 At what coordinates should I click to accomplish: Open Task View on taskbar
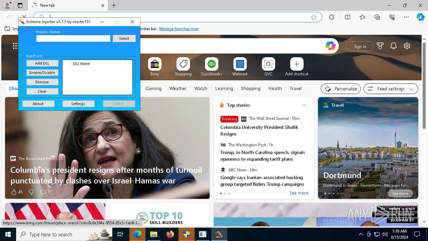(121, 234)
